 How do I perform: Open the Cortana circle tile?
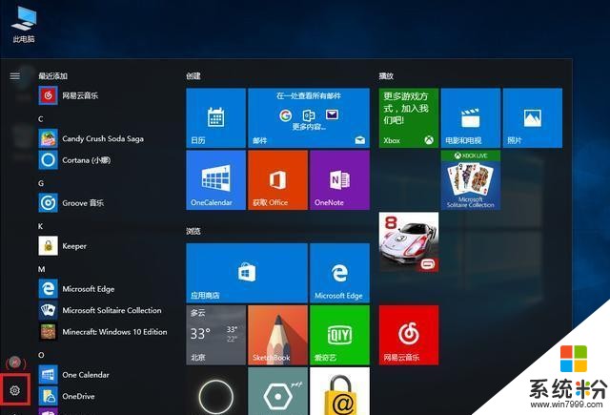[x=216, y=391]
